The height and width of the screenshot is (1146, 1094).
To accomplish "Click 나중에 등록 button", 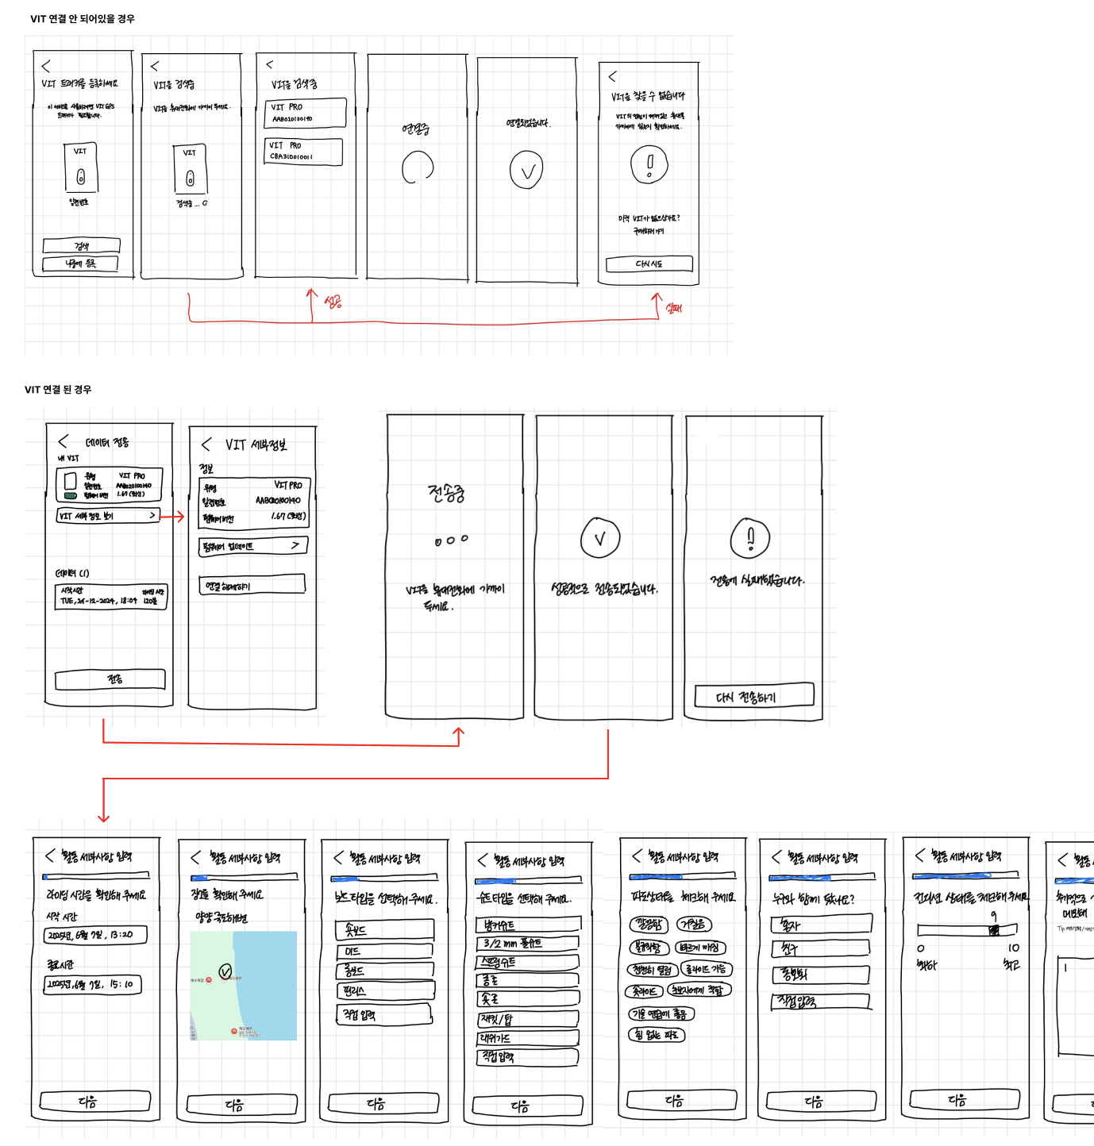I will coord(81,263).
